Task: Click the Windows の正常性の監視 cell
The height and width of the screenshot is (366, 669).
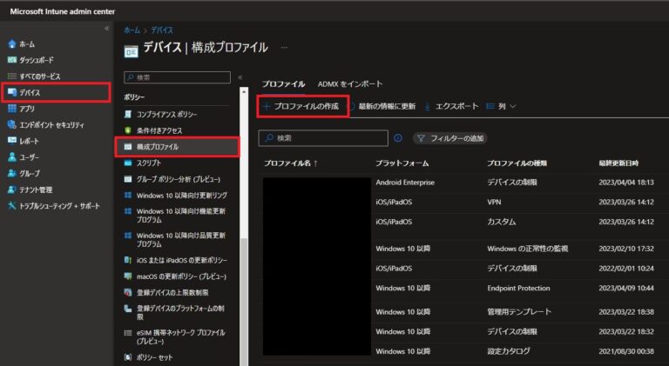Action: [527, 248]
